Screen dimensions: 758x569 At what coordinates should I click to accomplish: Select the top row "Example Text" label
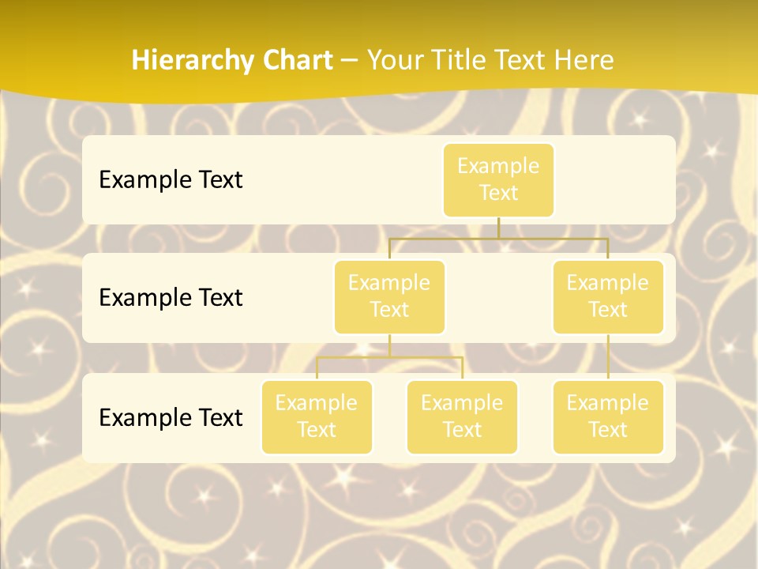click(x=171, y=180)
